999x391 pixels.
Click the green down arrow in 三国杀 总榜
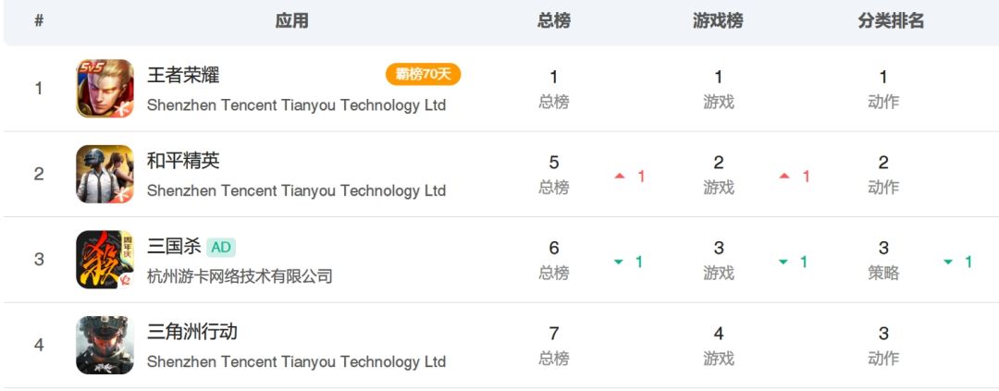(x=618, y=262)
